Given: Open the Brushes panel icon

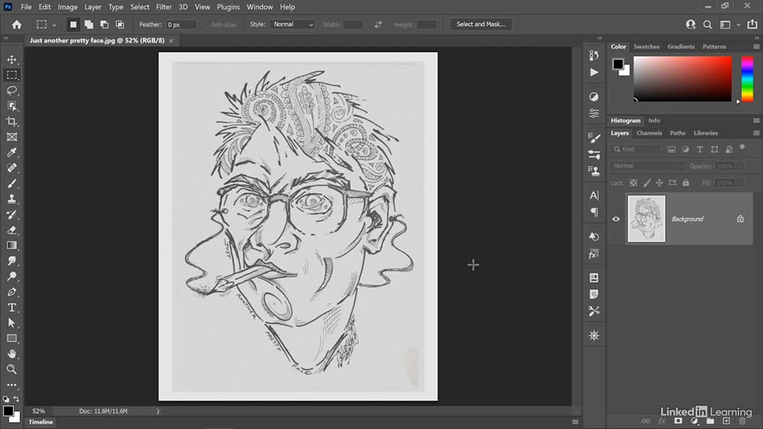Looking at the screenshot, I should [x=594, y=138].
